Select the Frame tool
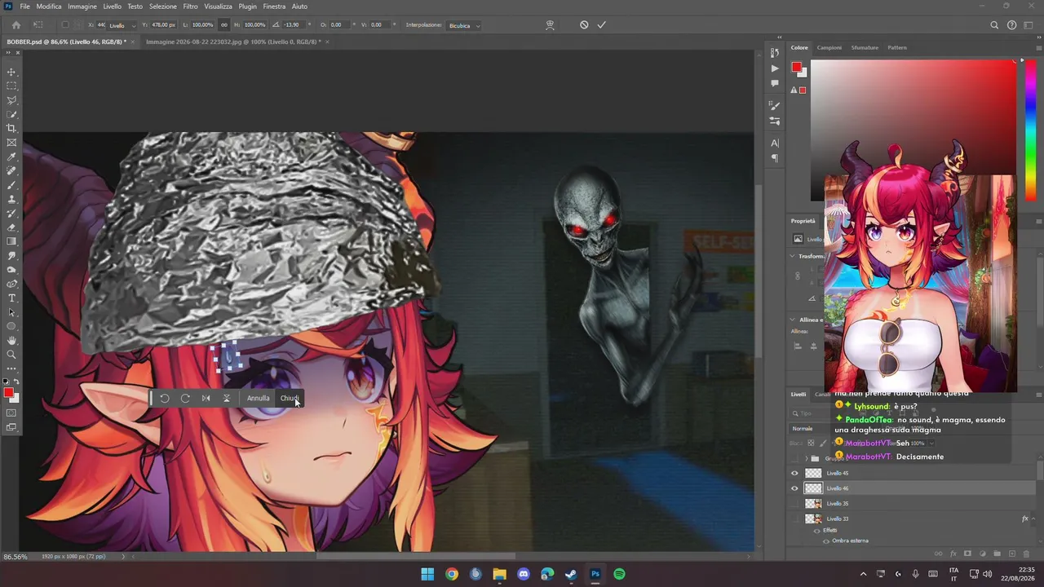The image size is (1044, 587). pyautogui.click(x=11, y=143)
